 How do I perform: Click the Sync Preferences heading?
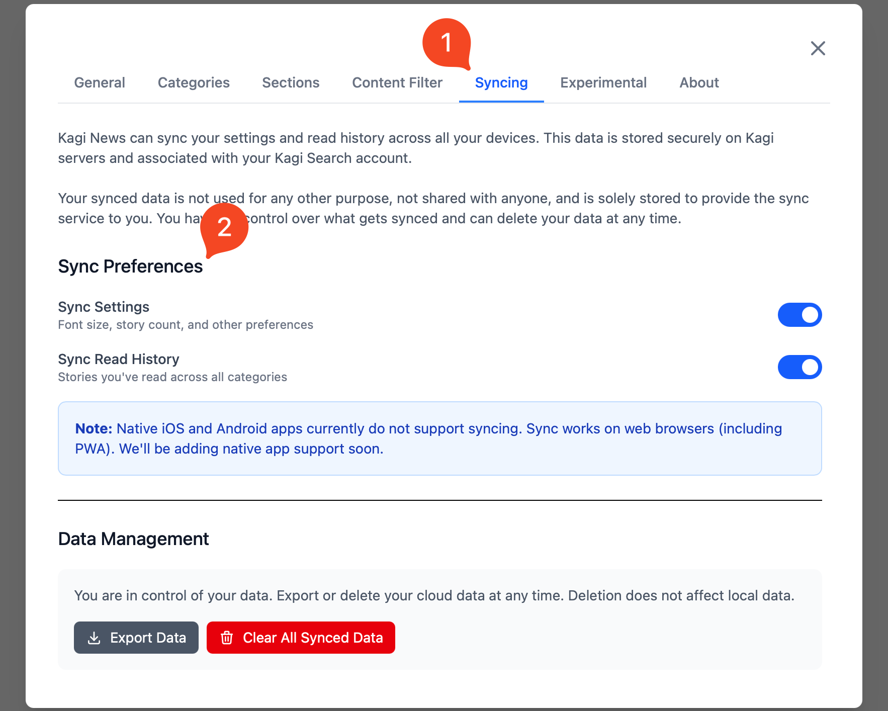(130, 266)
